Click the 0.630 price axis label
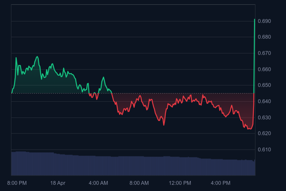286x191 pixels. point(264,117)
